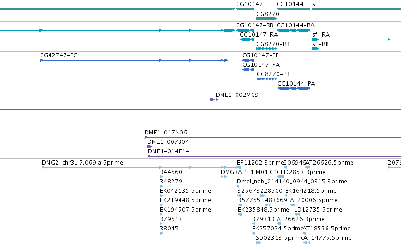Image resolution: width=401 pixels, height=245 pixels.
Task: Click the 348279 EST label
Action: 171,182
